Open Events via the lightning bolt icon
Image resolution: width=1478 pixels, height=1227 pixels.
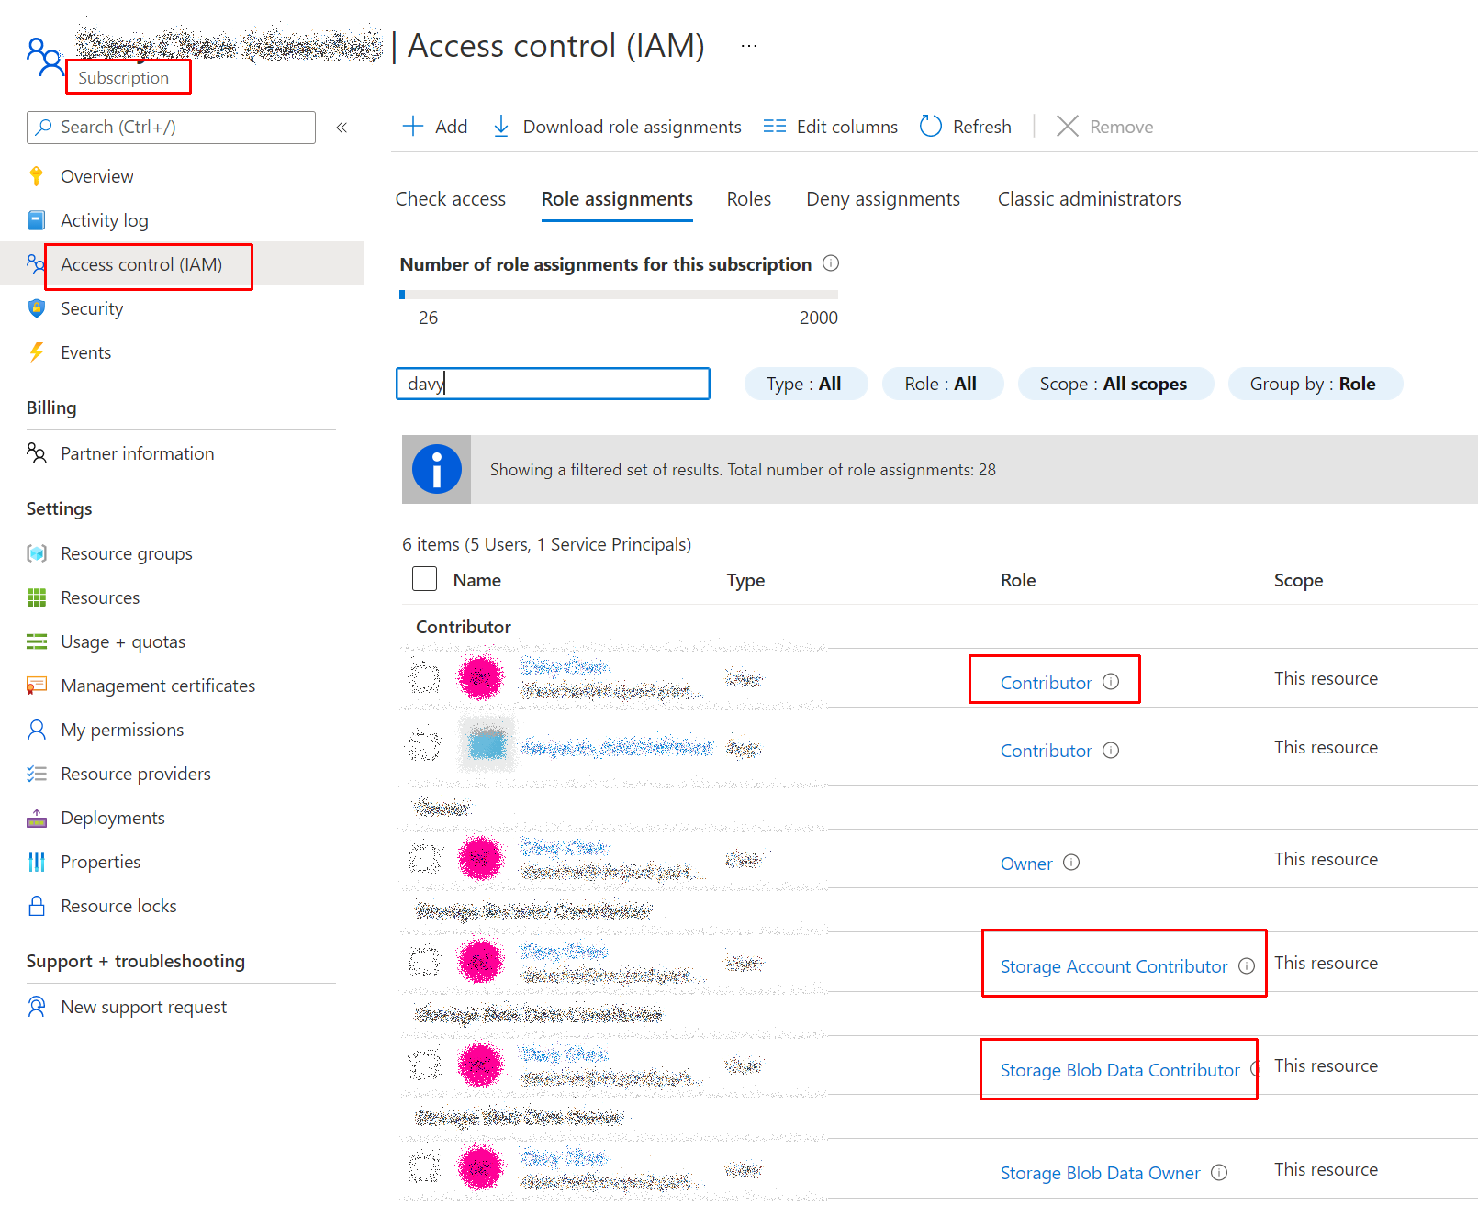point(37,352)
